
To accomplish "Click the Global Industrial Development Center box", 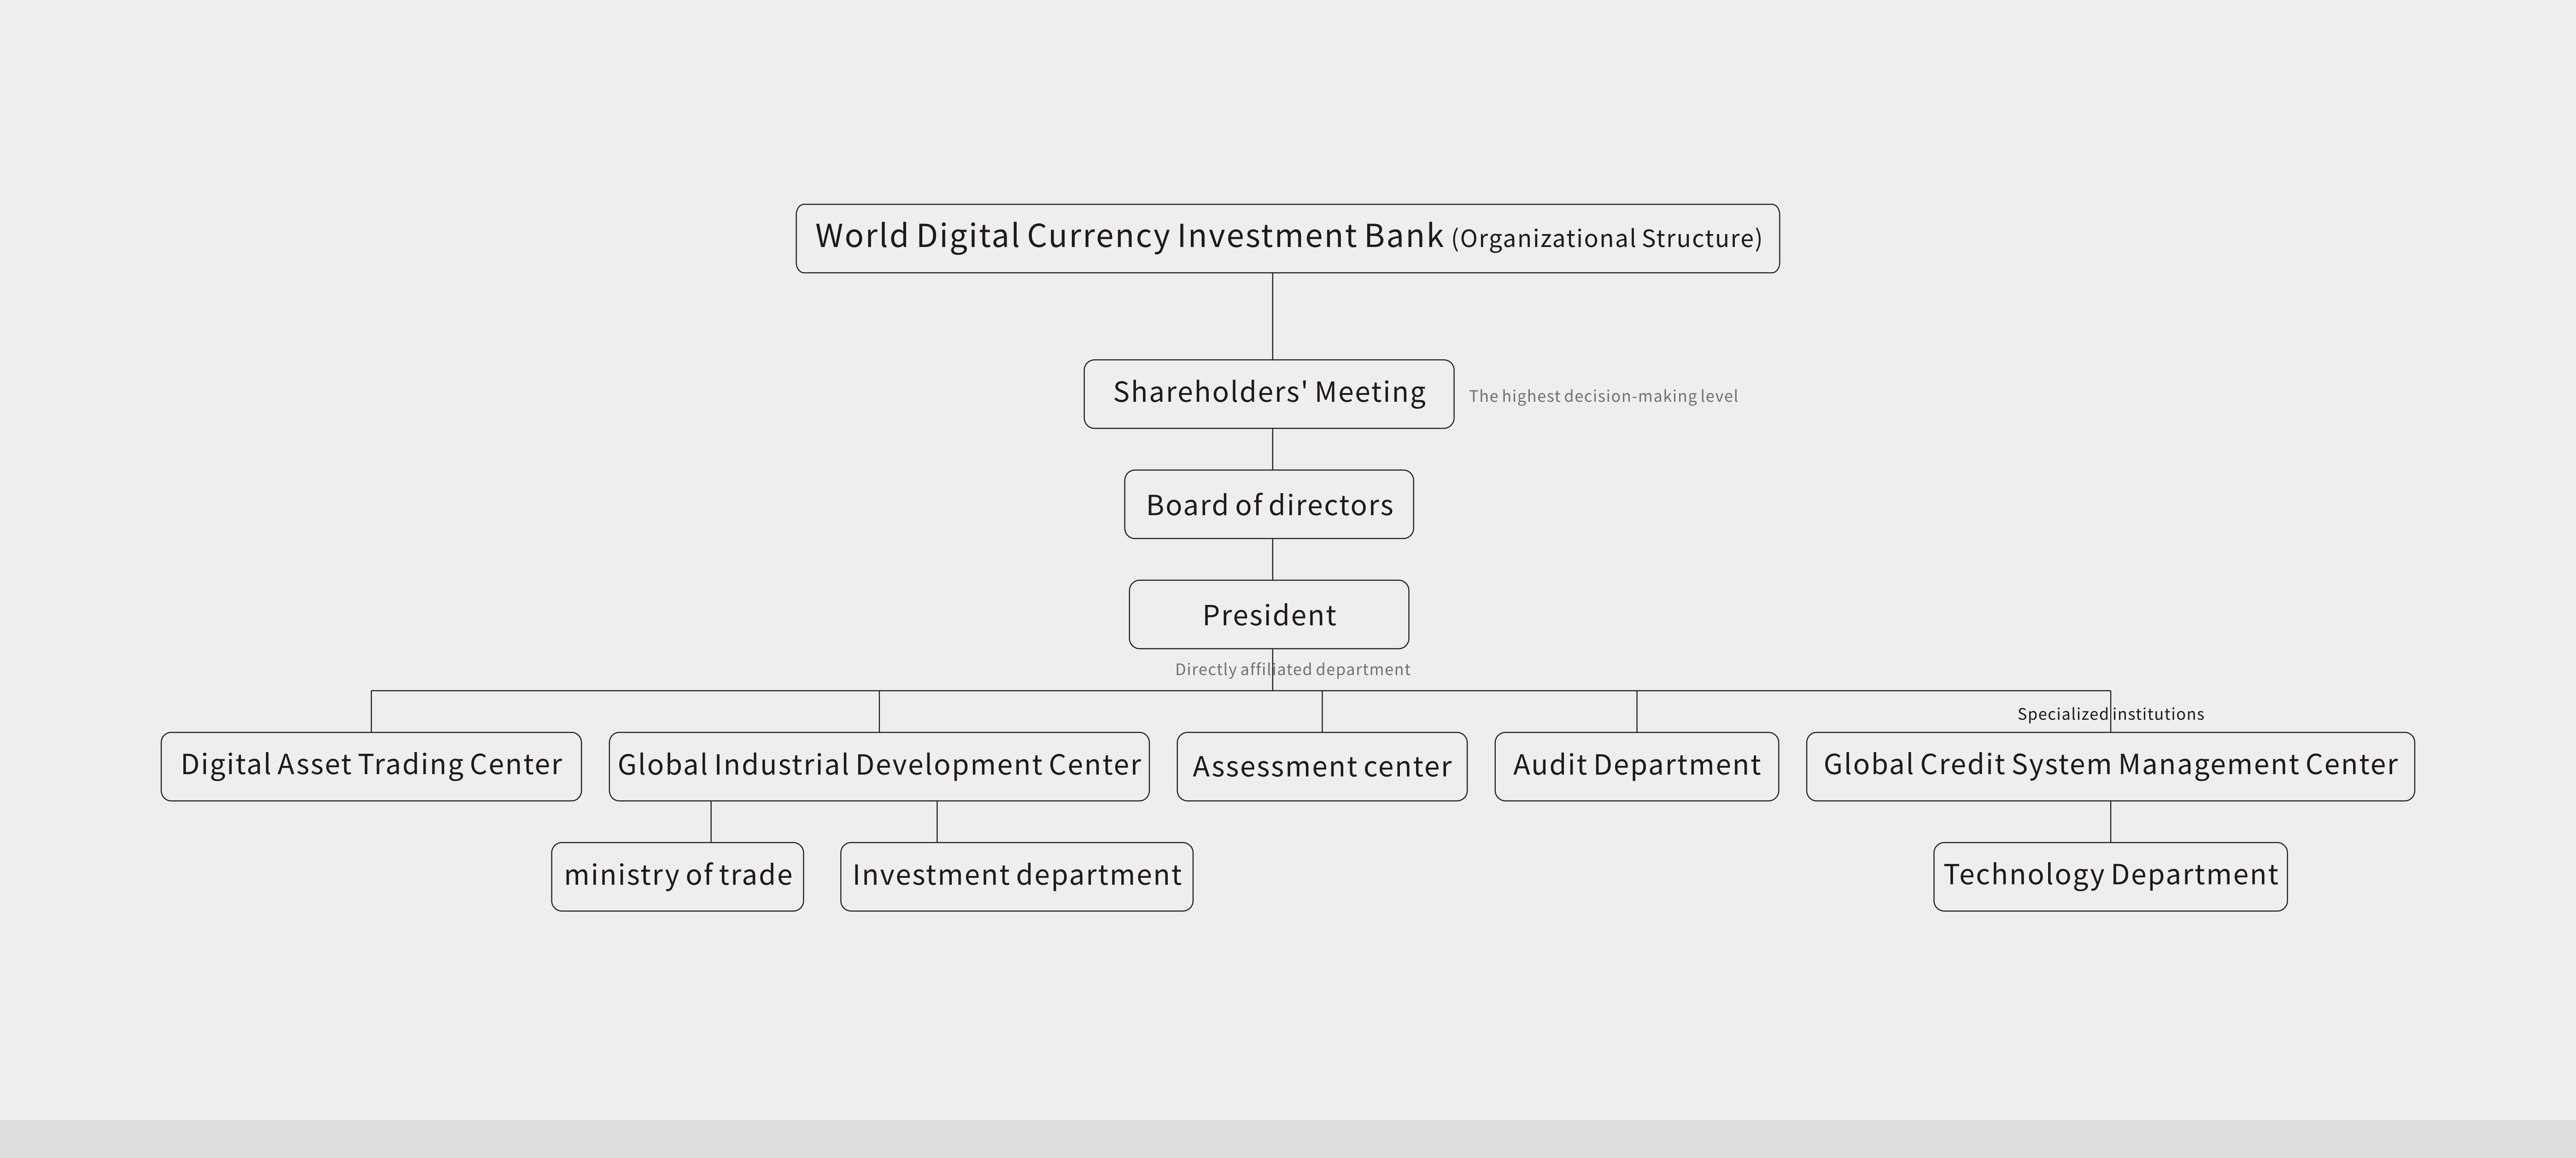I will [879, 766].
